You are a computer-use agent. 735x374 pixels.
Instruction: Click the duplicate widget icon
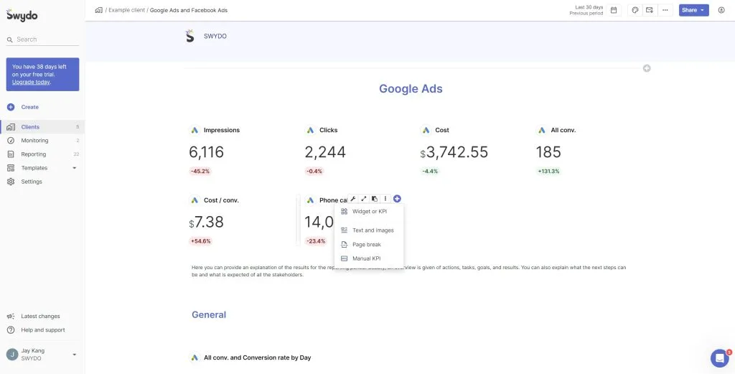point(374,199)
